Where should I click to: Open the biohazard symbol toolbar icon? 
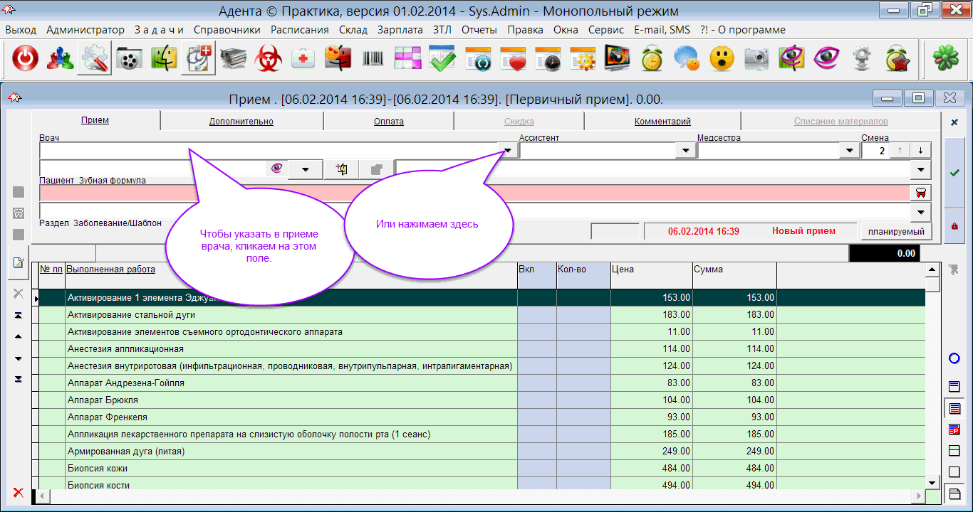269,59
